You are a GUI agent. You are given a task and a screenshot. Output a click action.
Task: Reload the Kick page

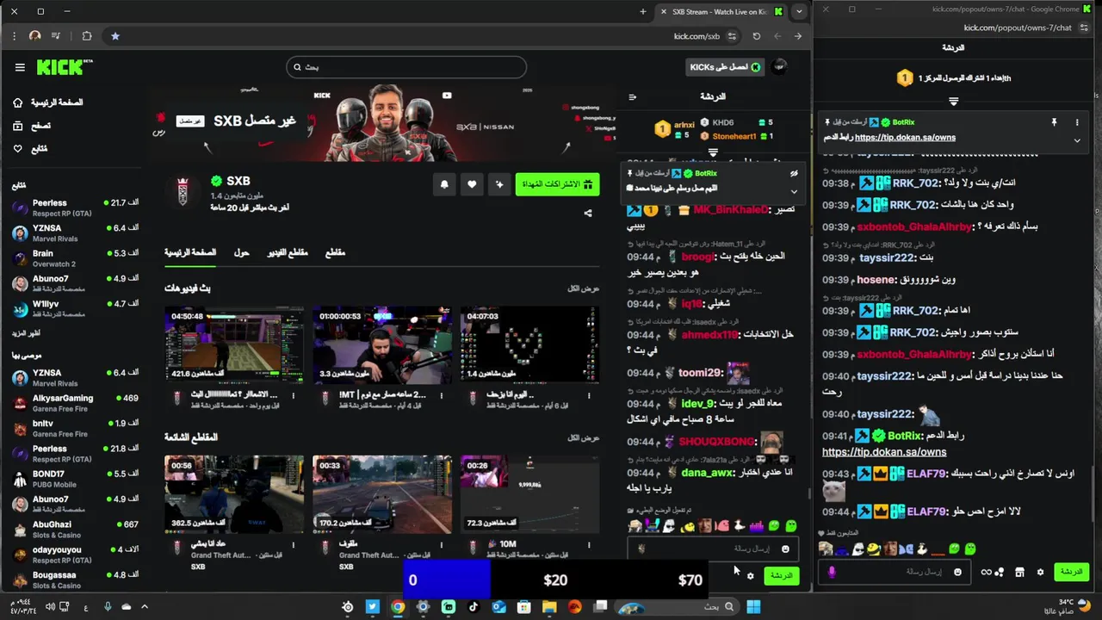click(x=756, y=36)
